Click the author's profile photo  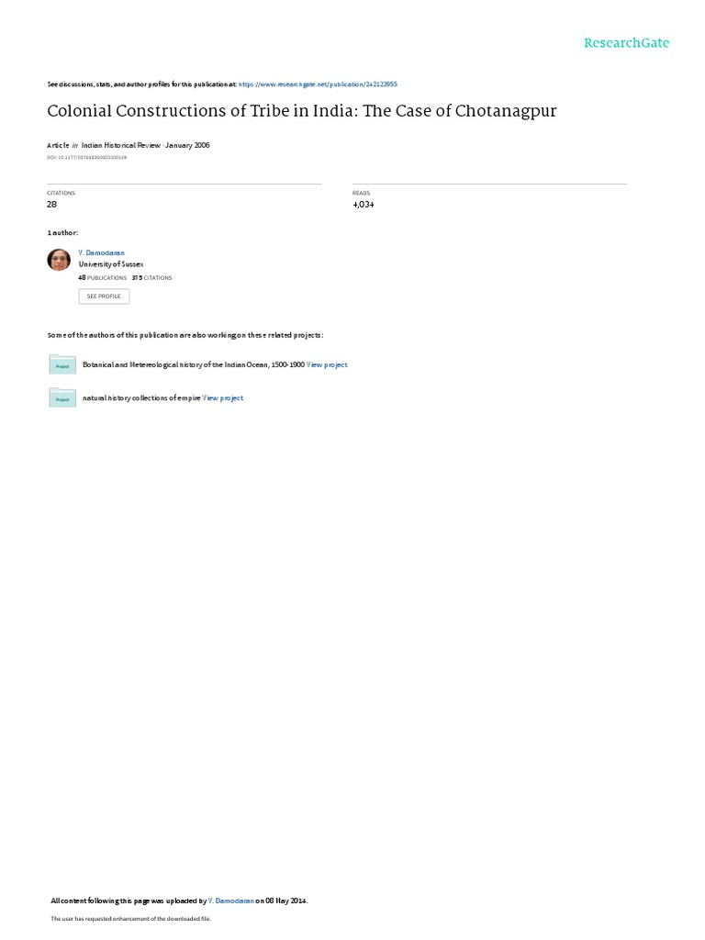click(x=59, y=260)
